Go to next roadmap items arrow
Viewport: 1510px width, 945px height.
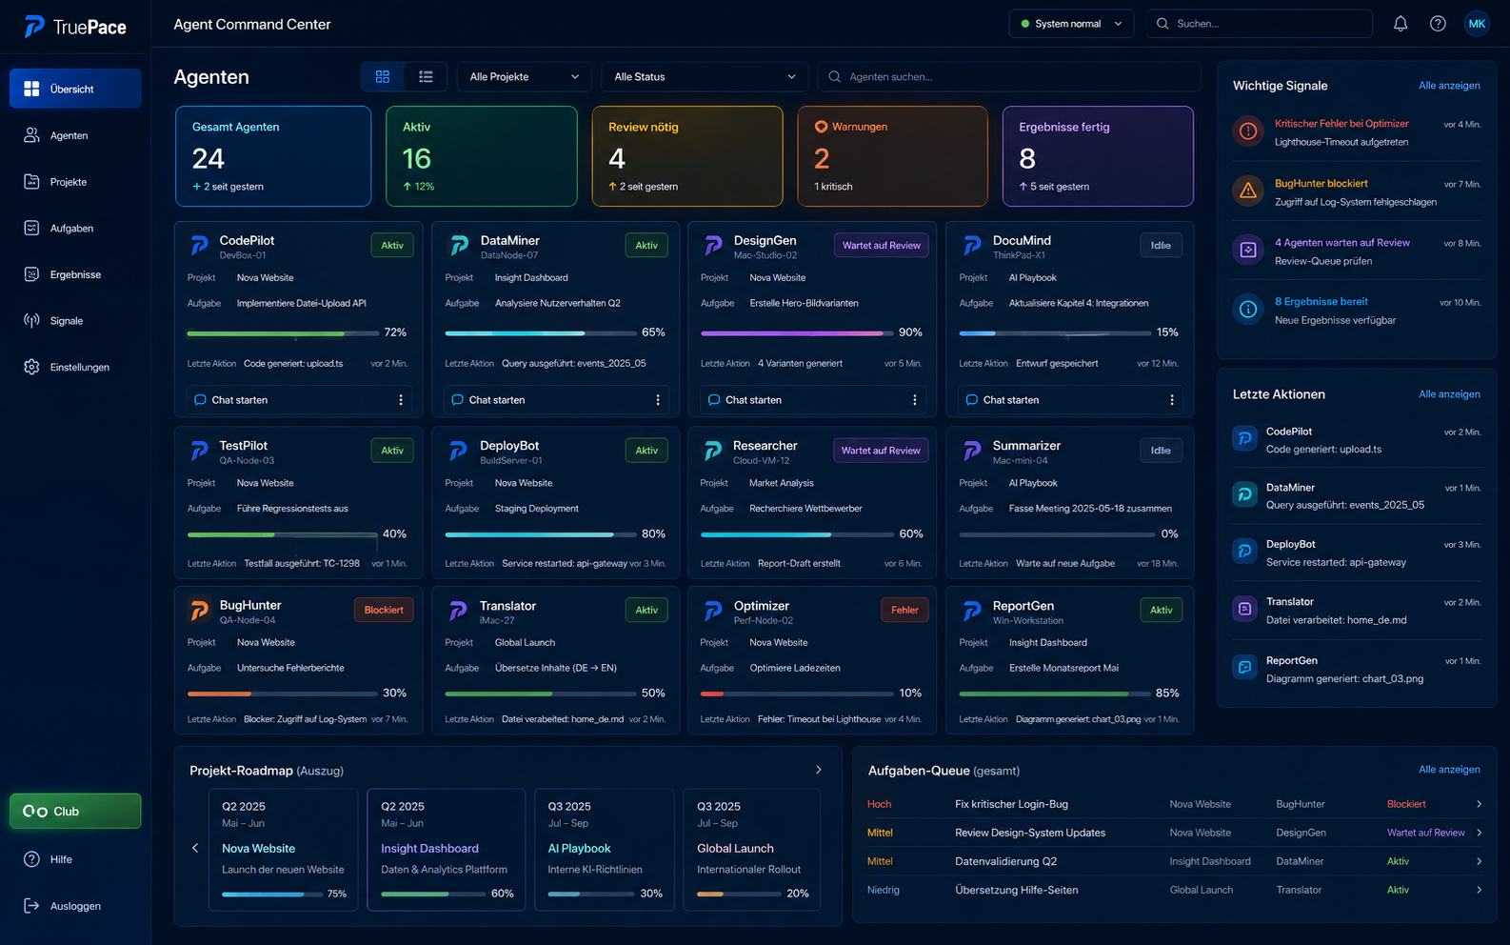tap(819, 770)
